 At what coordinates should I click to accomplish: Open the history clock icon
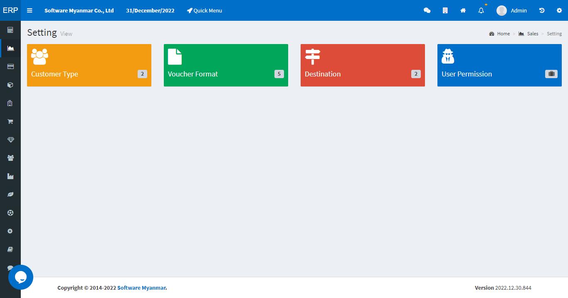(542, 10)
